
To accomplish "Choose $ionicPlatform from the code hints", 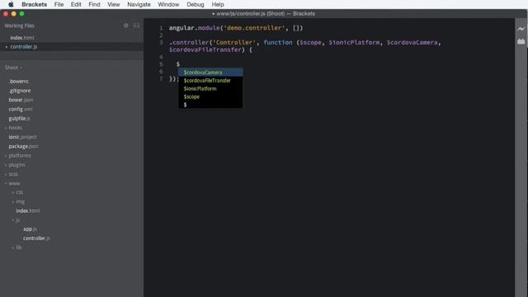I will coord(210,88).
